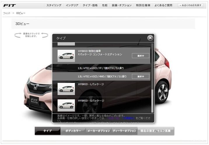Switch to the ディーラーオプション tab

pyautogui.click(x=124, y=131)
